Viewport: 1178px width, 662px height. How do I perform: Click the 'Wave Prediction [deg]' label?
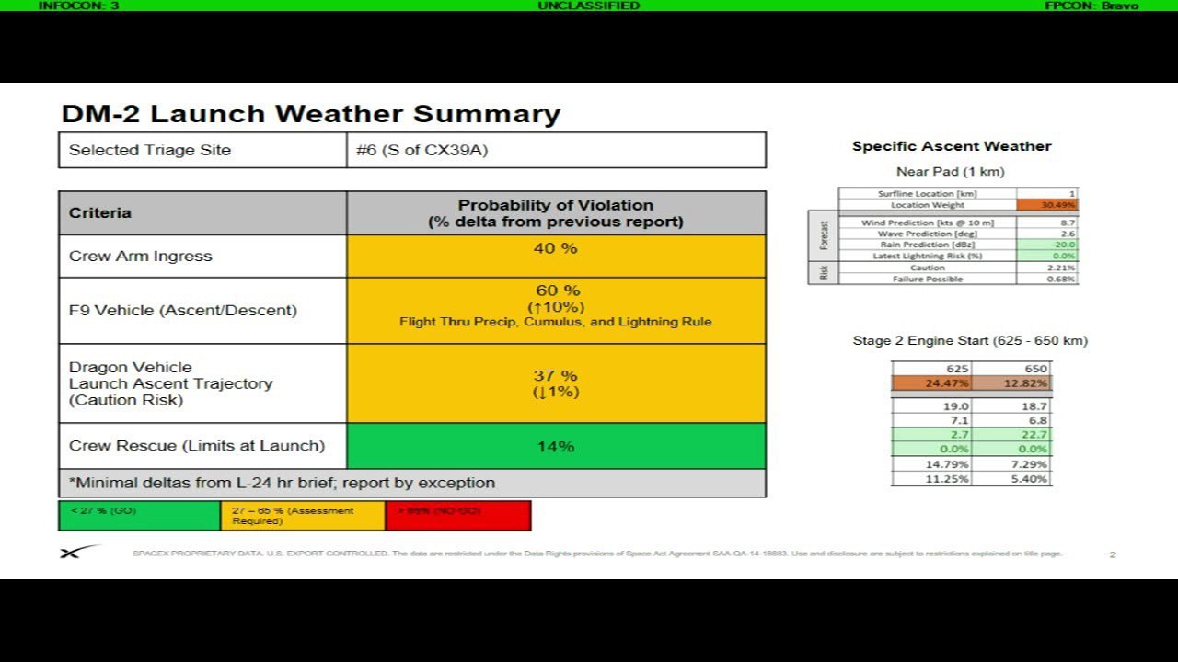[x=928, y=234]
